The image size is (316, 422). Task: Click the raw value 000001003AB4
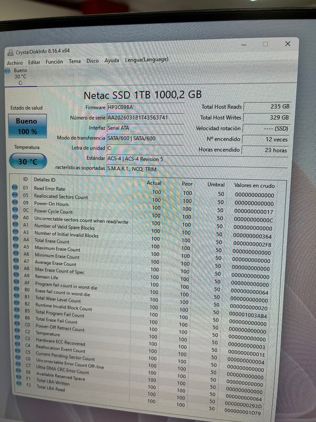tap(248, 315)
